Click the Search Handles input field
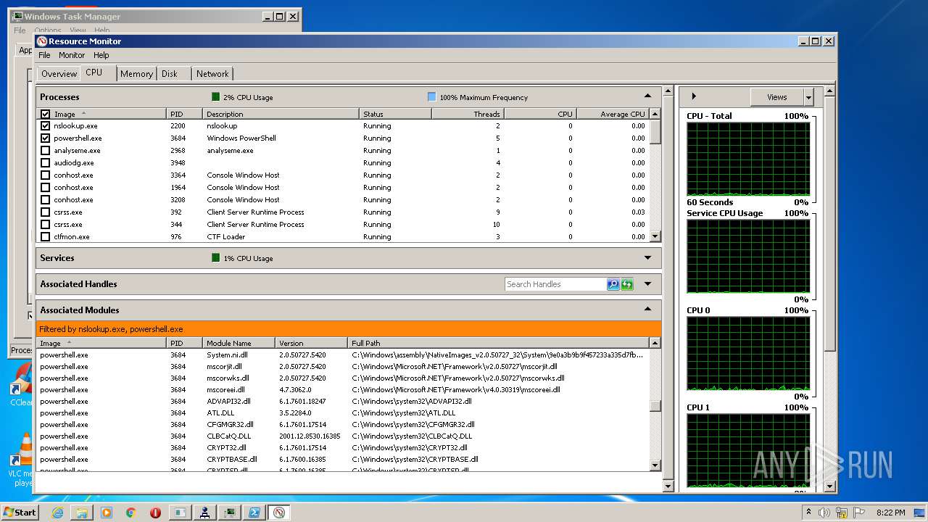 click(556, 284)
